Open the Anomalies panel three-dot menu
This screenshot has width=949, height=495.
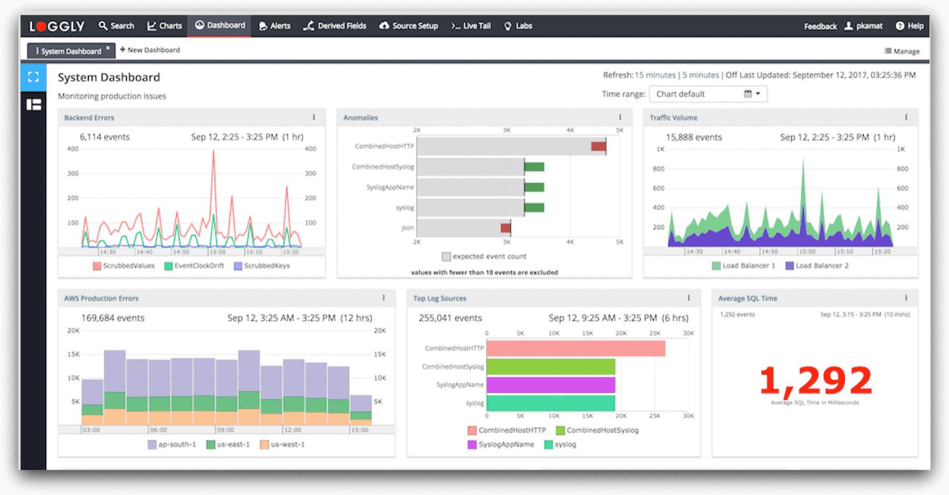[620, 118]
